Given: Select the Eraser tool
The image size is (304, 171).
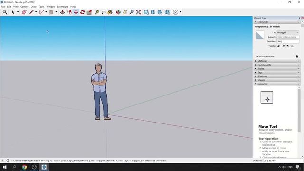Looking at the screenshot, I should pos(24,12).
